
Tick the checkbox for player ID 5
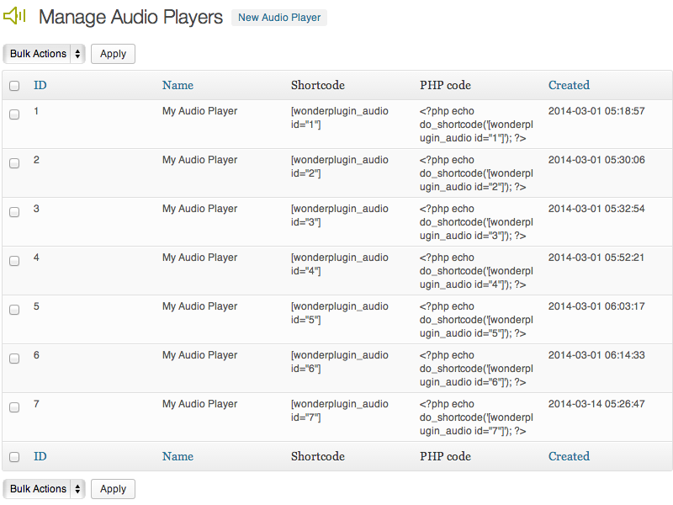14,310
